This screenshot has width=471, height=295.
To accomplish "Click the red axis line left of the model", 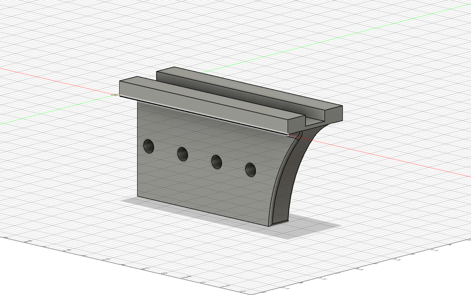I will (60, 81).
